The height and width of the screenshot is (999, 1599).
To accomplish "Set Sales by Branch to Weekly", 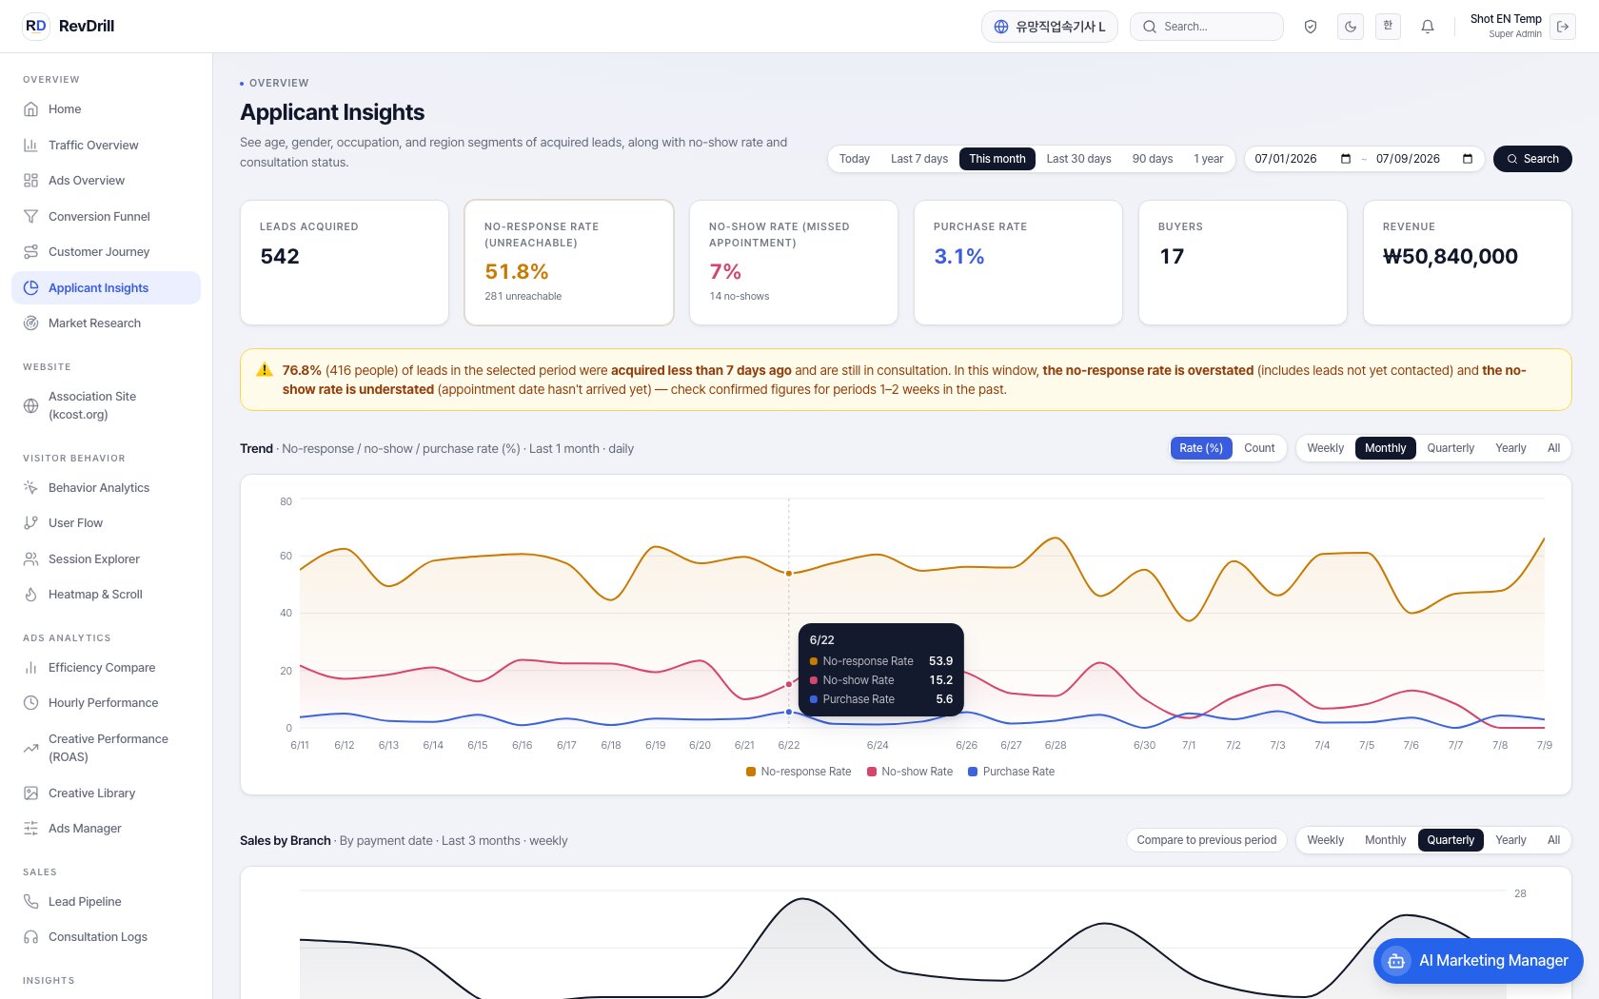I will tap(1325, 840).
